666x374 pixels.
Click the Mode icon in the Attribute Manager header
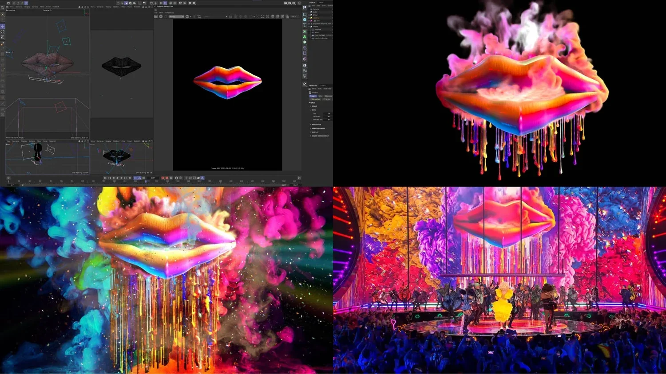(309, 89)
